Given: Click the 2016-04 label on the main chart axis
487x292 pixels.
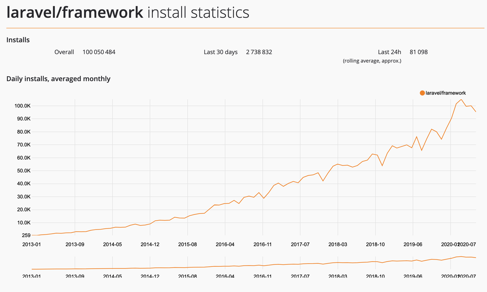Looking at the screenshot, I should tap(225, 244).
